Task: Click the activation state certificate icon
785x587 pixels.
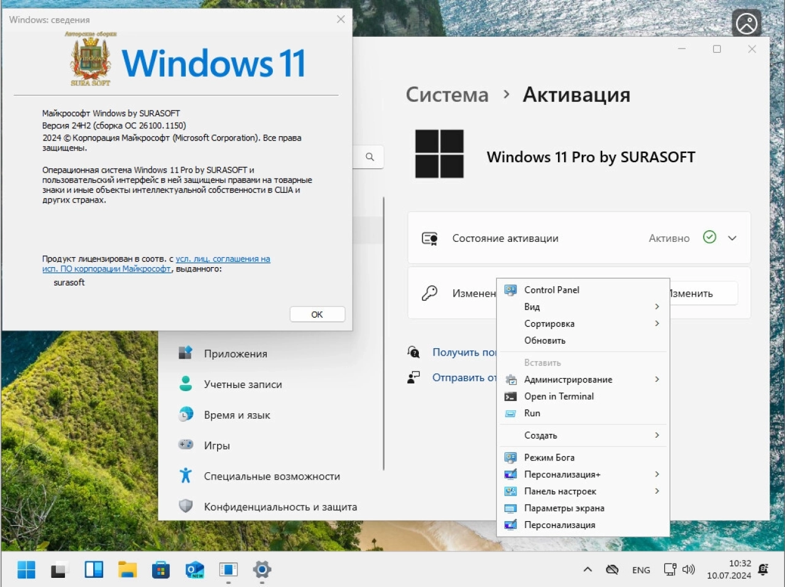Action: [430, 238]
